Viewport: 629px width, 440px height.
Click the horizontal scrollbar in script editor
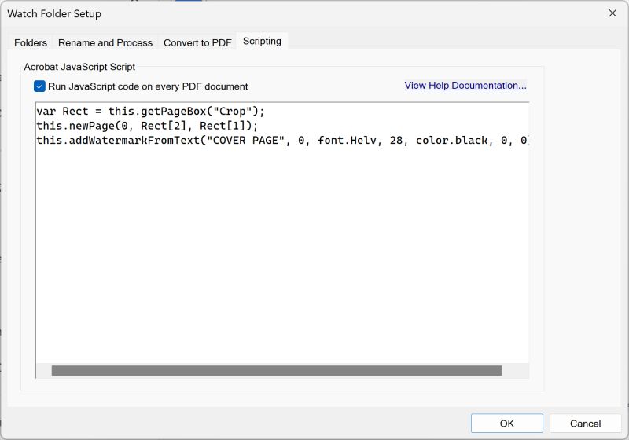pyautogui.click(x=277, y=370)
